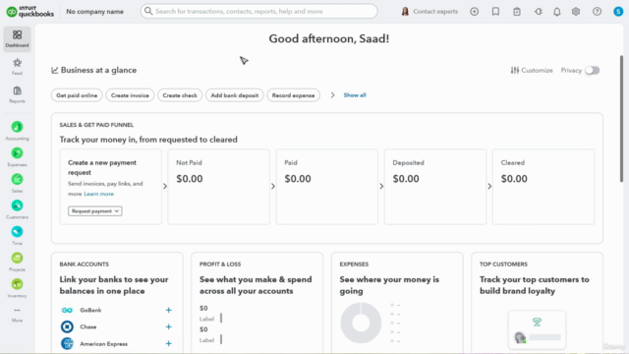The height and width of the screenshot is (354, 629).
Task: Click the BANK ACCOUNTS card title
Action: (85, 265)
